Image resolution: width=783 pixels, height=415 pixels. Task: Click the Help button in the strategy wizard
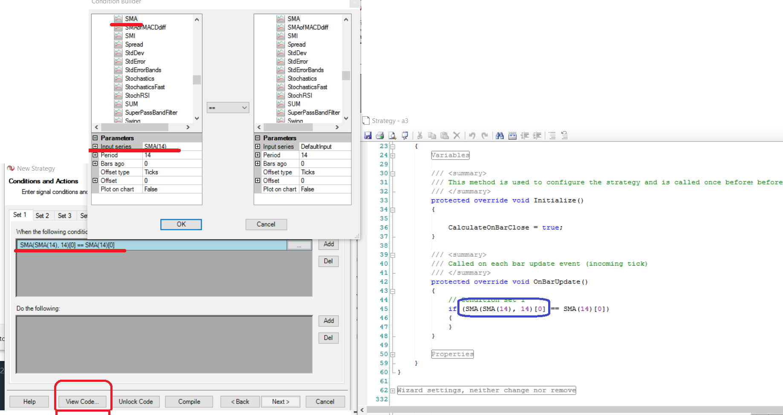click(x=29, y=401)
